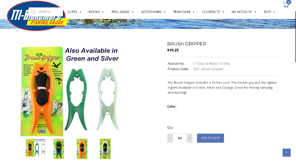Screen dimensions: 296x162
Task: Open the shopping cart icon
Action: pos(286,4)
